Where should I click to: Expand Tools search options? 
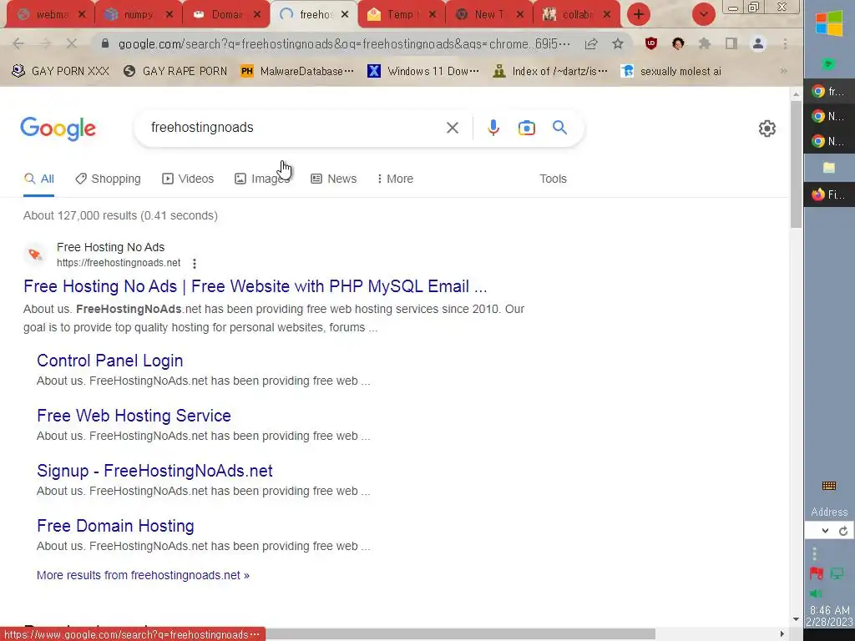[553, 179]
